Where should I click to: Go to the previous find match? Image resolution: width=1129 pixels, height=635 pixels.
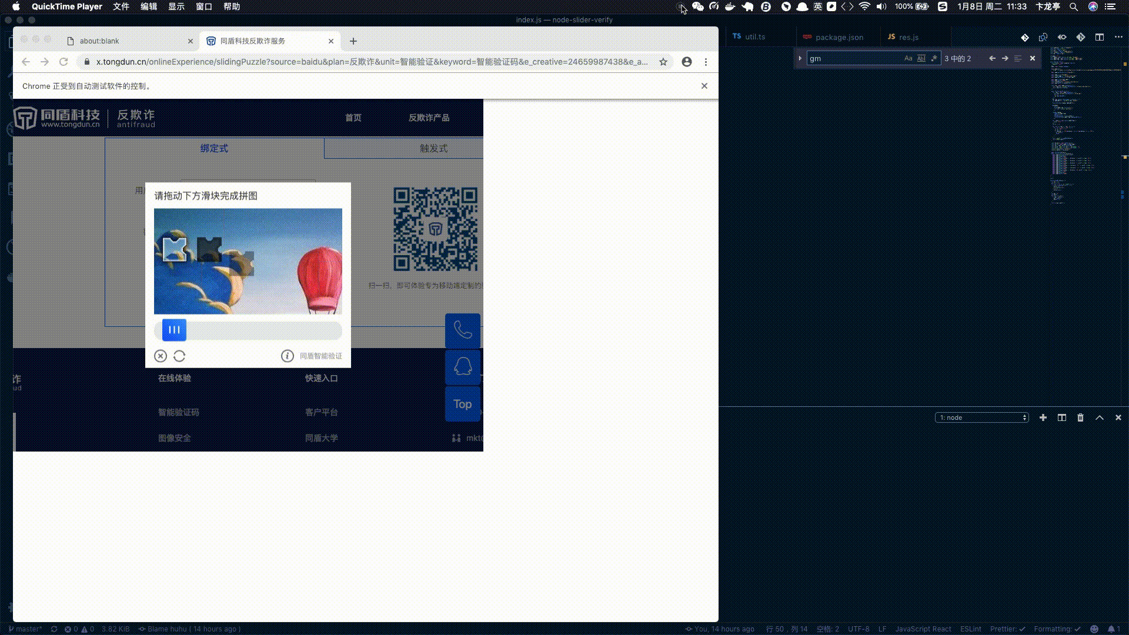[x=992, y=58]
